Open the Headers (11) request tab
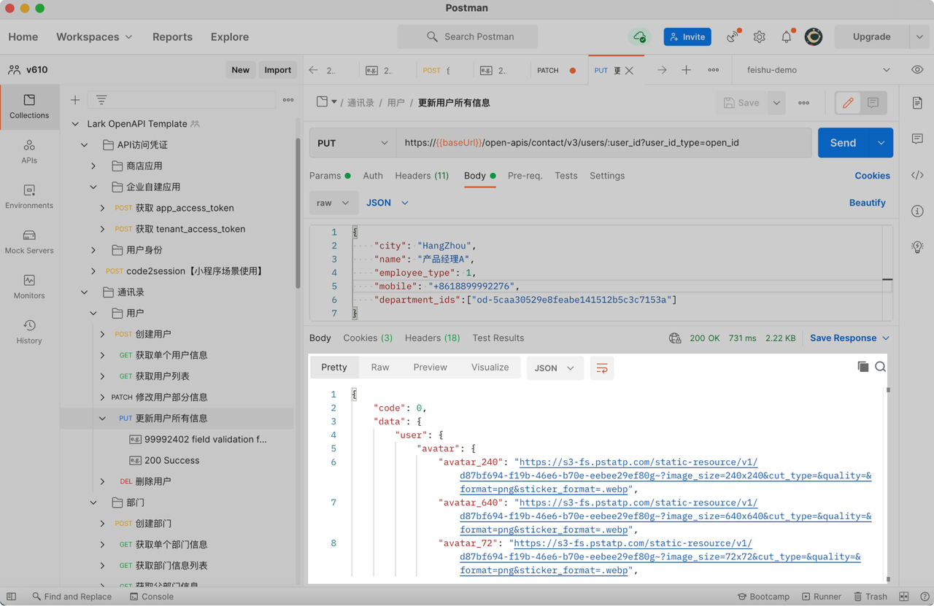This screenshot has height=606, width=934. click(422, 175)
